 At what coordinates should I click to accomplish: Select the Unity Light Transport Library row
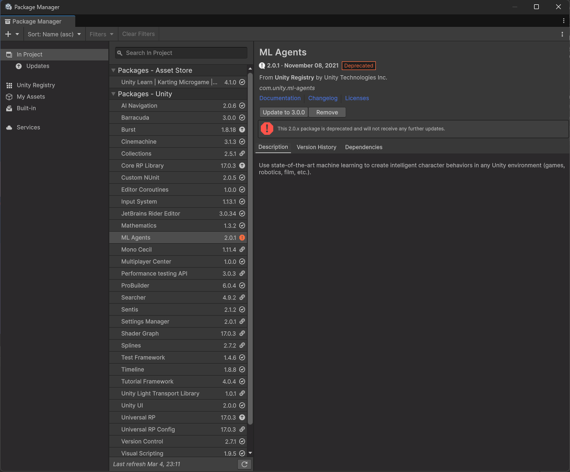click(x=178, y=394)
